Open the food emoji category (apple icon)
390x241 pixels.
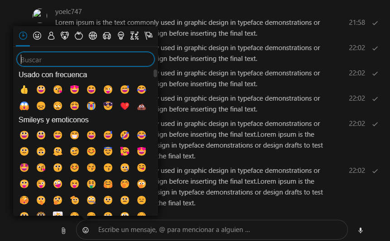tap(79, 36)
